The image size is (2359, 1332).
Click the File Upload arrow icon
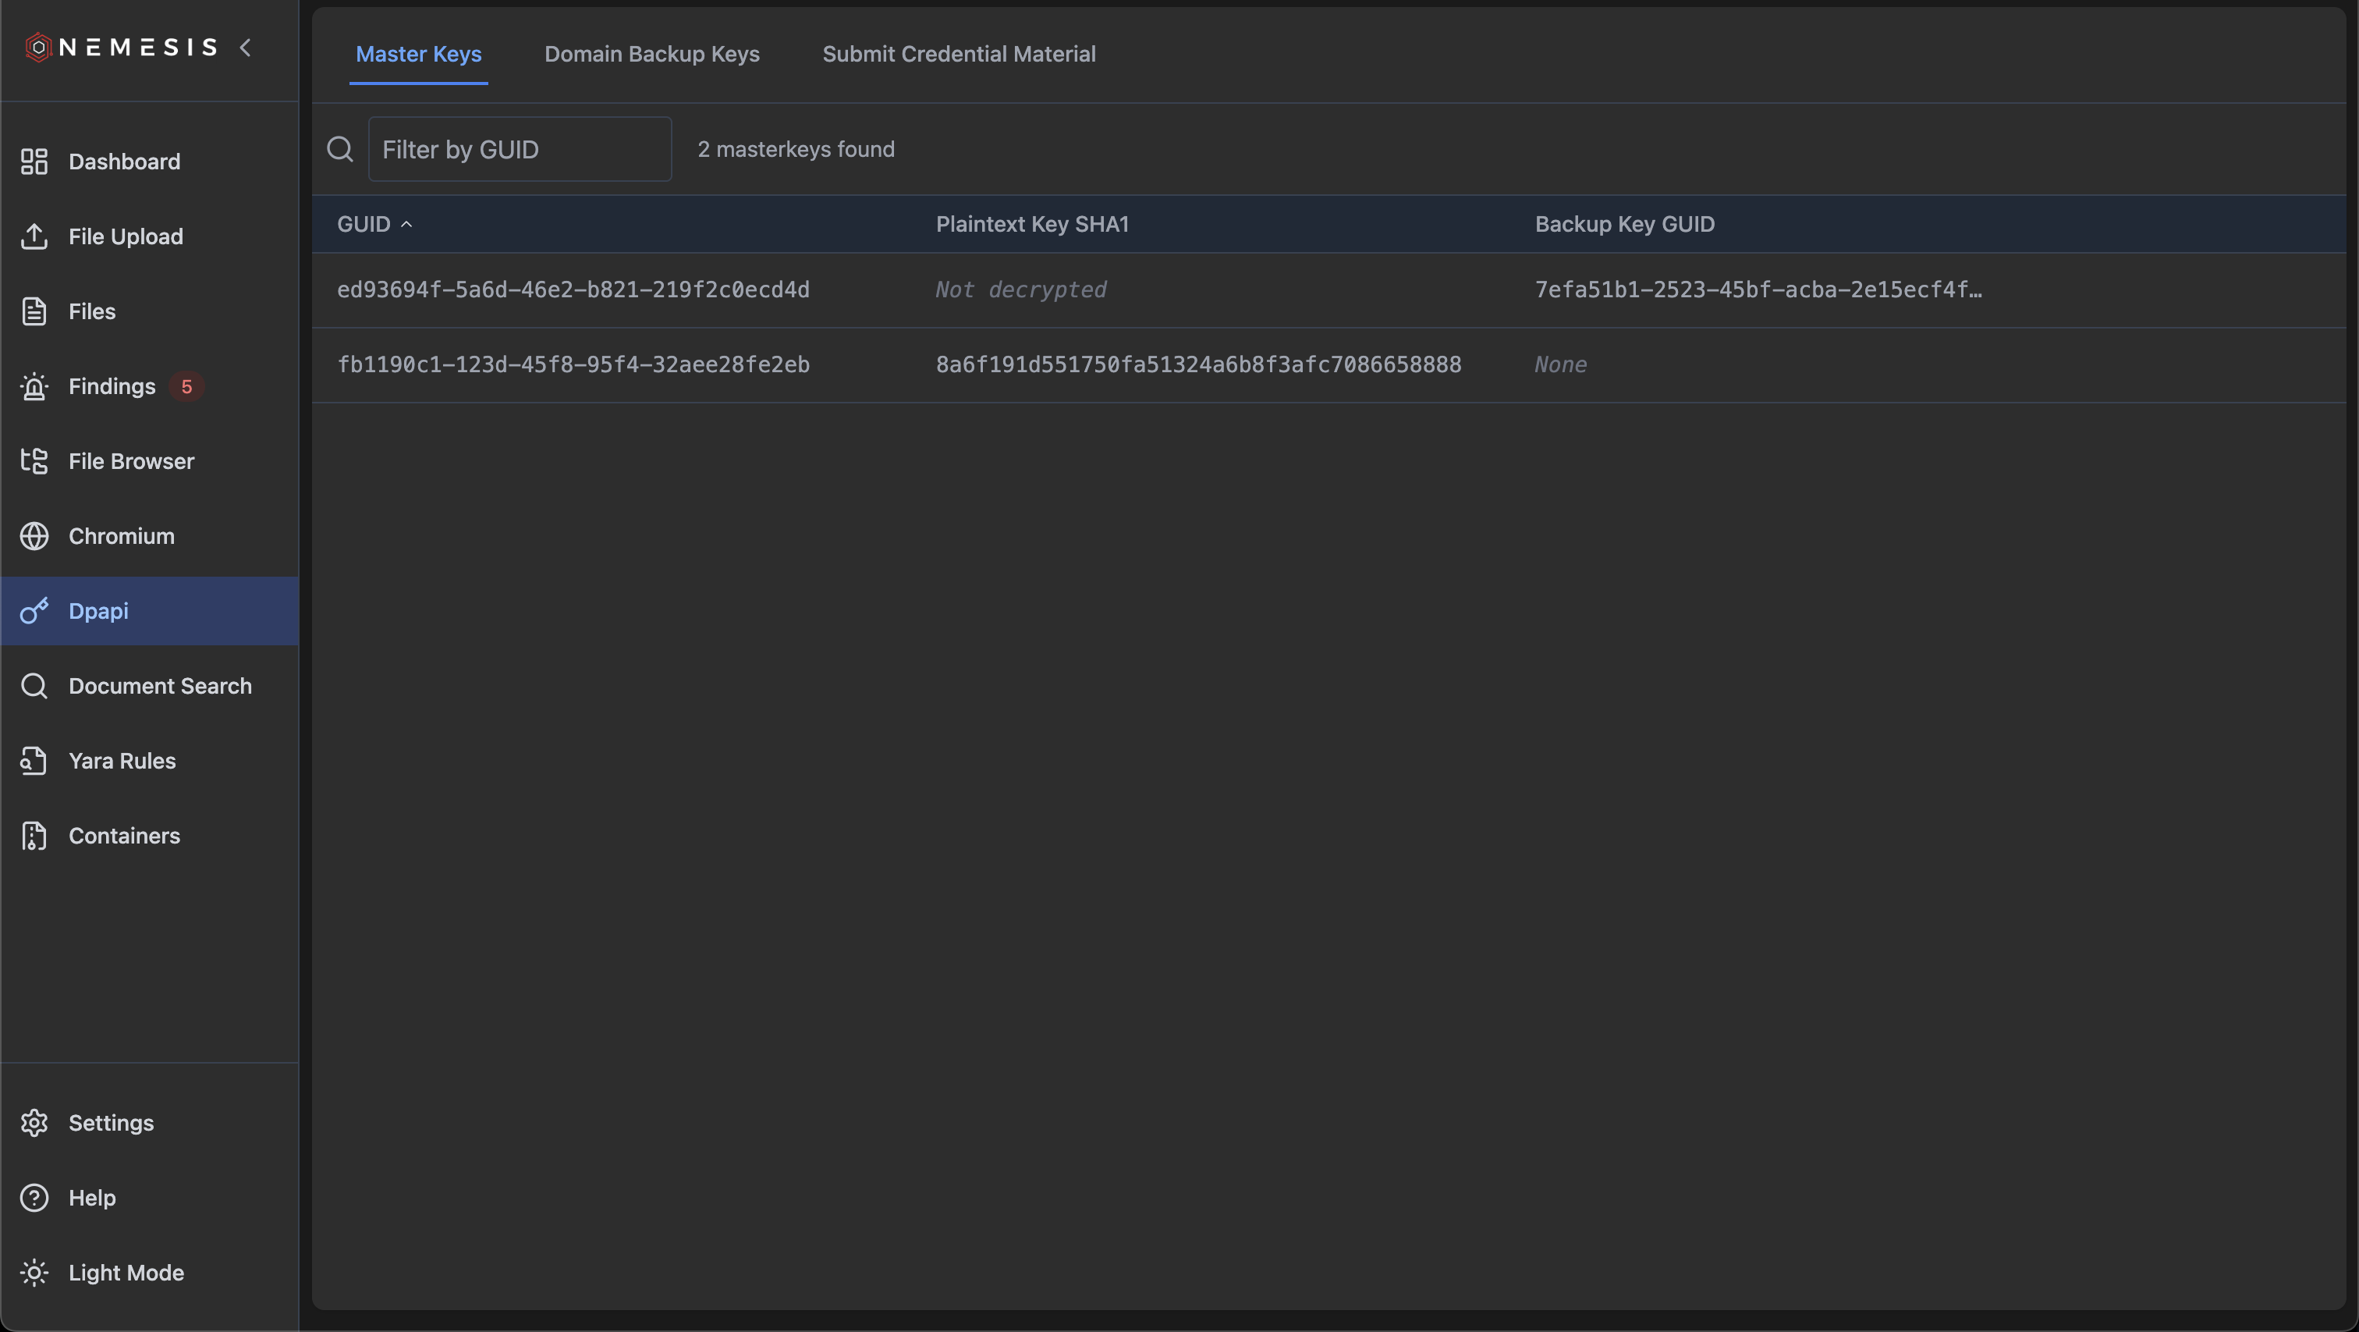[x=34, y=236]
